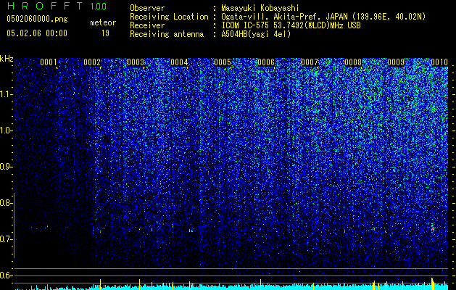Click the 1.1 frequency axis label
The height and width of the screenshot is (290, 456).
(6, 94)
